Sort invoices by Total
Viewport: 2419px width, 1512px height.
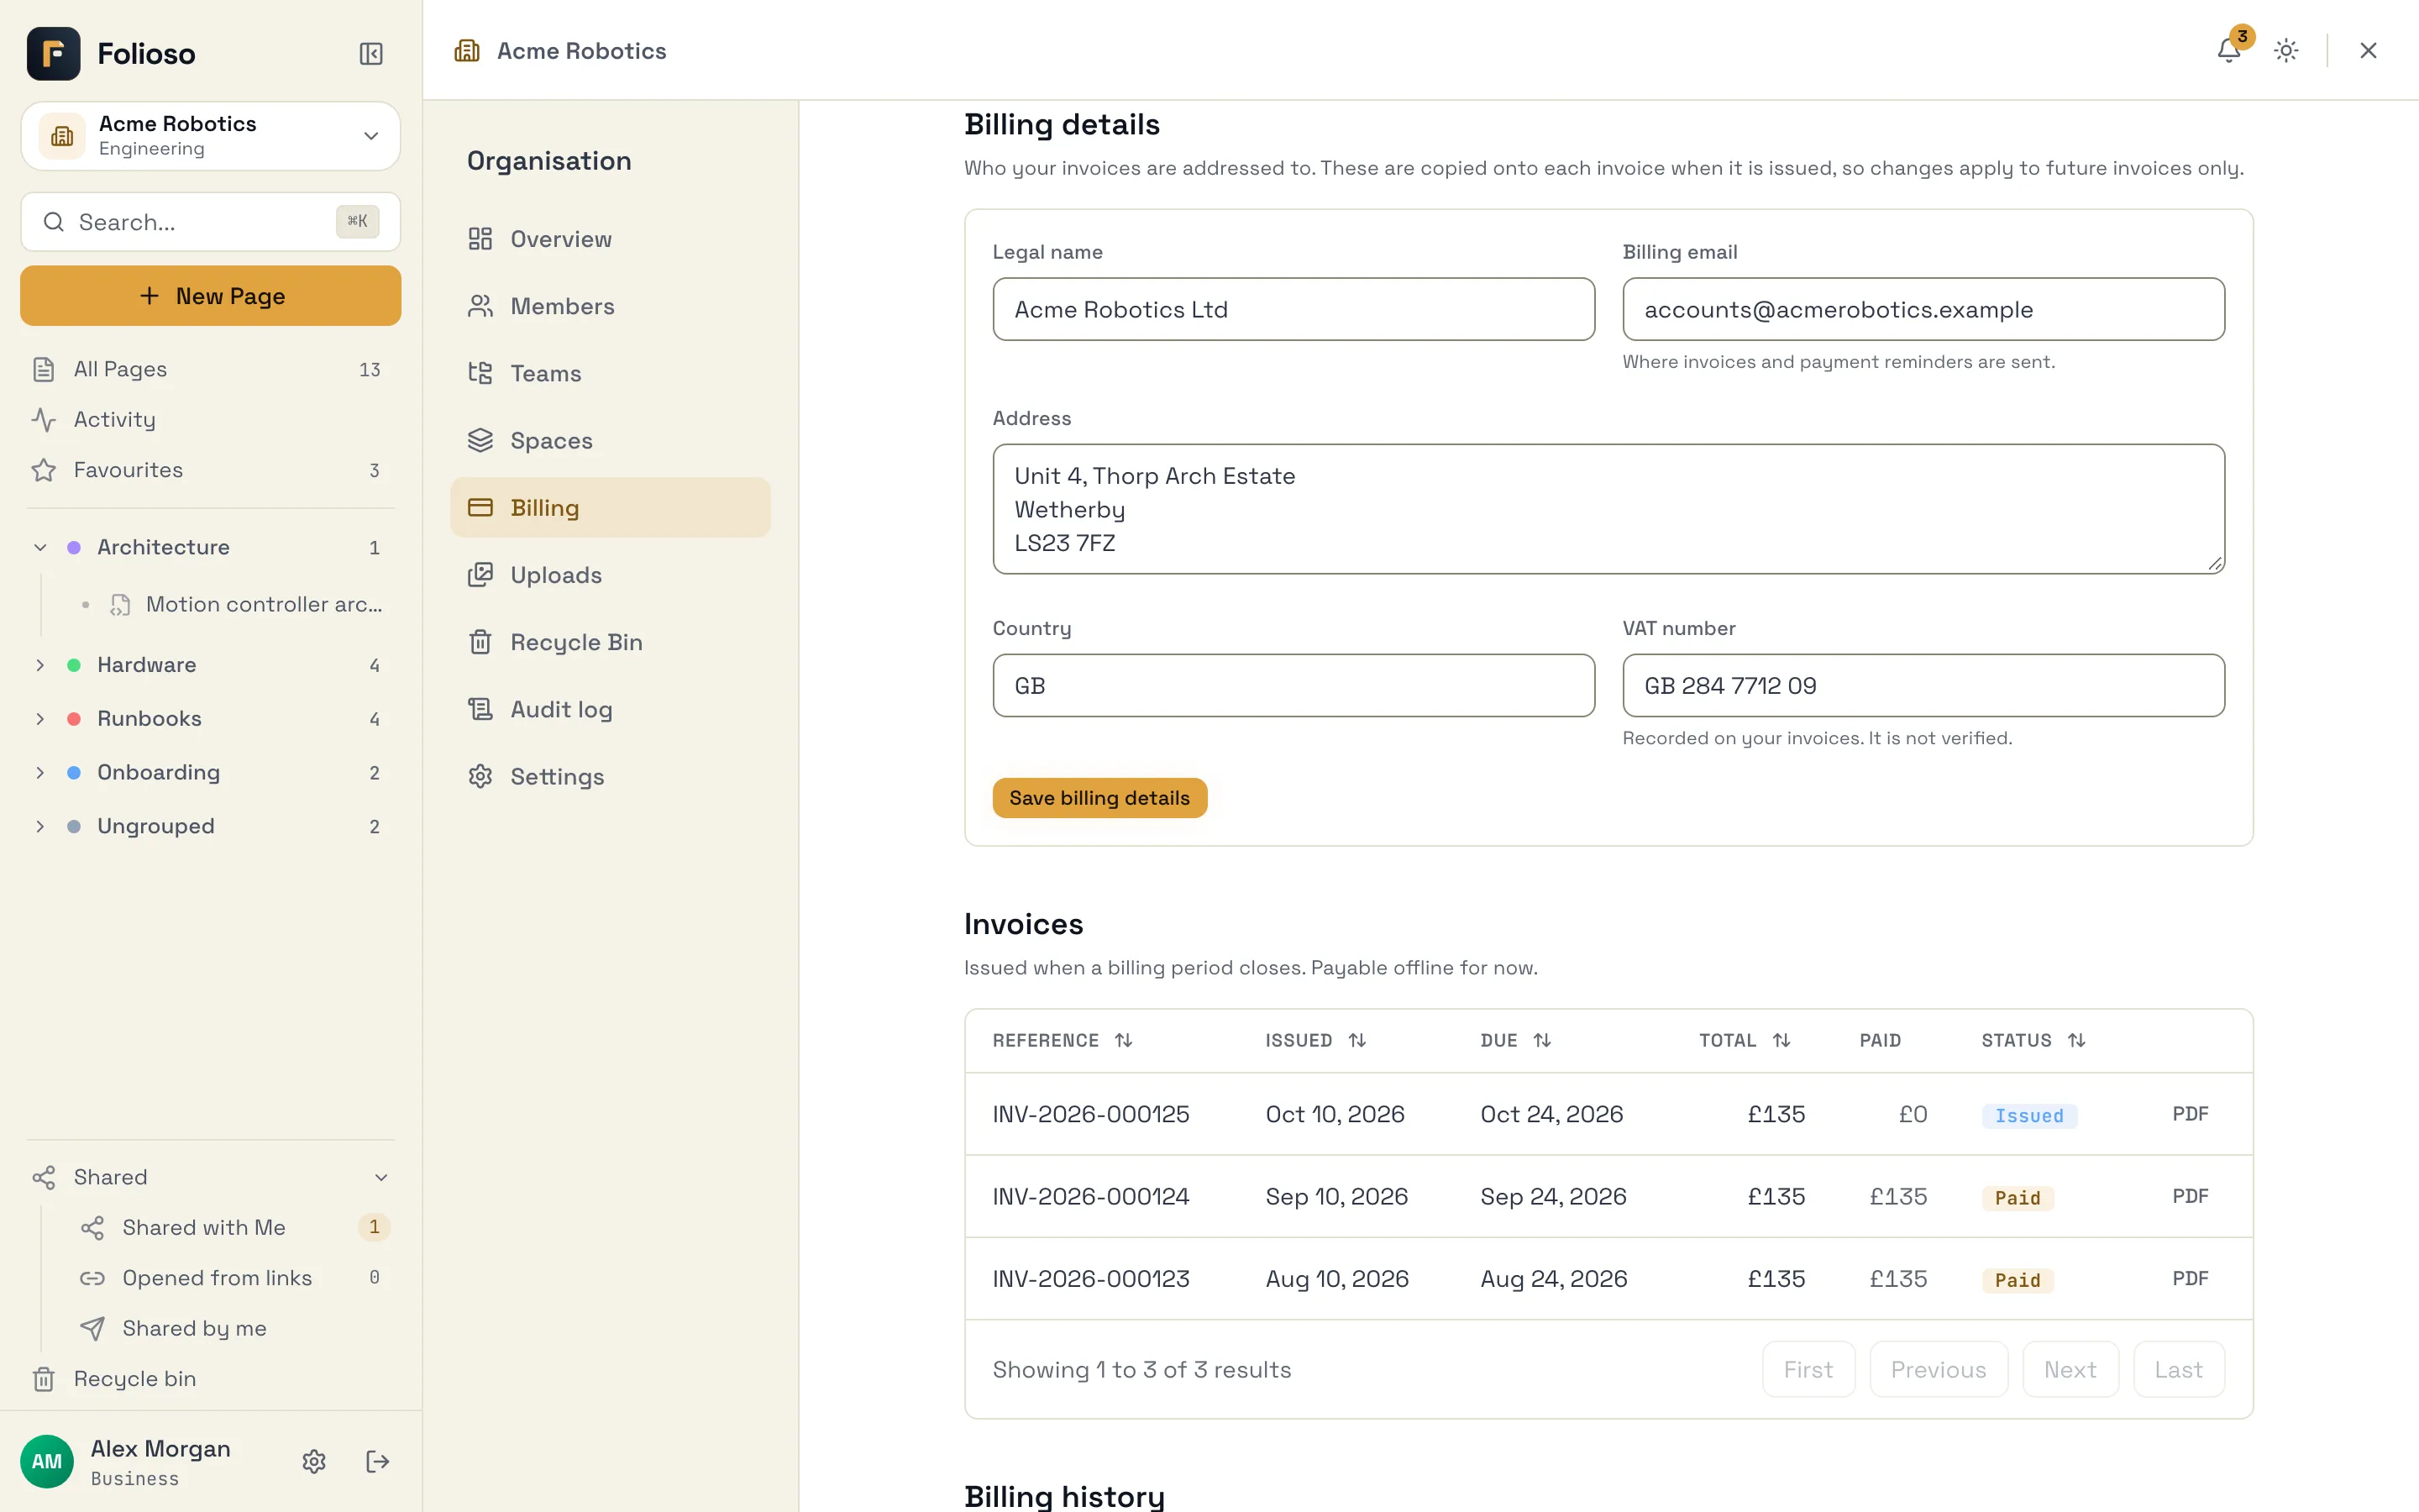click(x=1745, y=1040)
